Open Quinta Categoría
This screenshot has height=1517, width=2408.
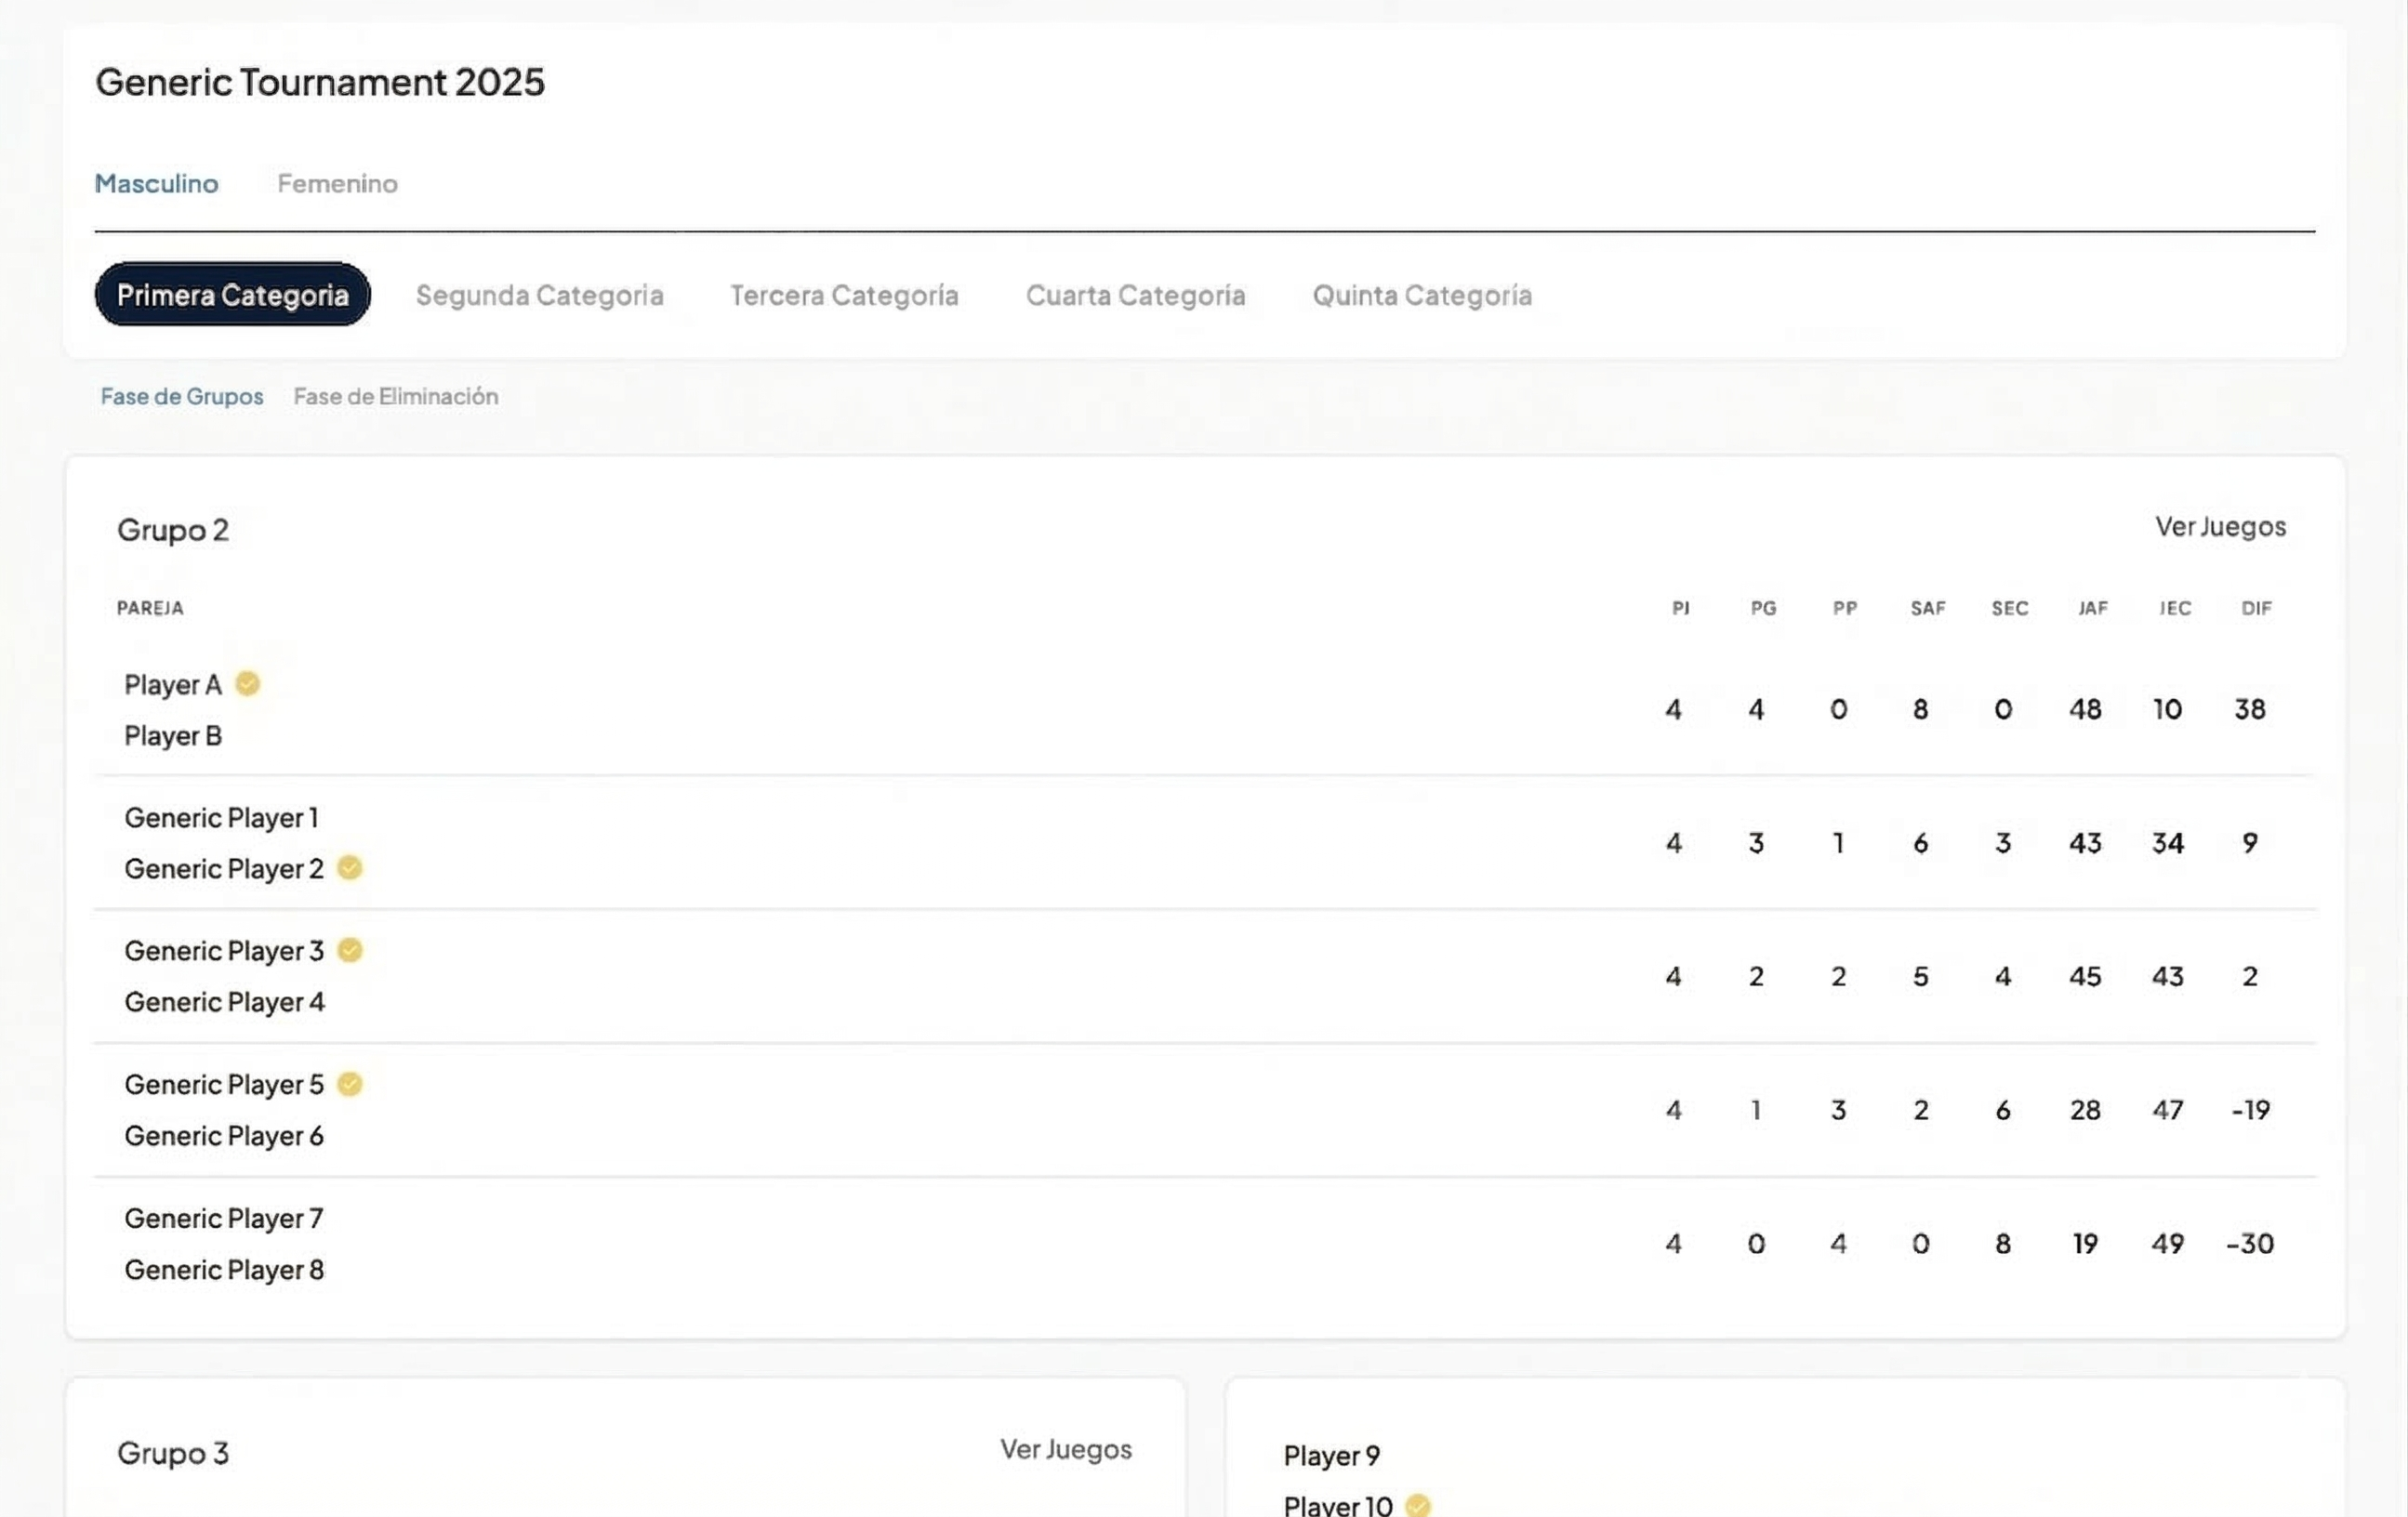click(1421, 295)
